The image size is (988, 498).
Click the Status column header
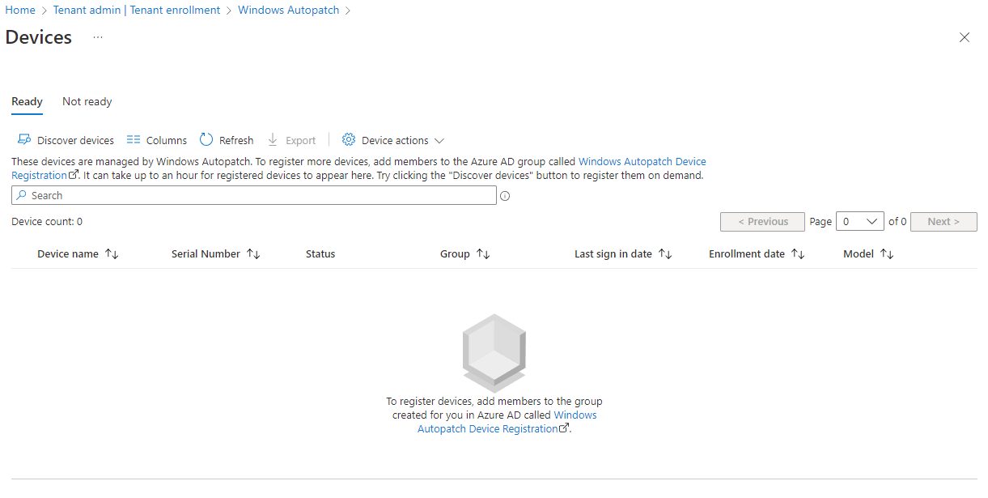point(320,254)
